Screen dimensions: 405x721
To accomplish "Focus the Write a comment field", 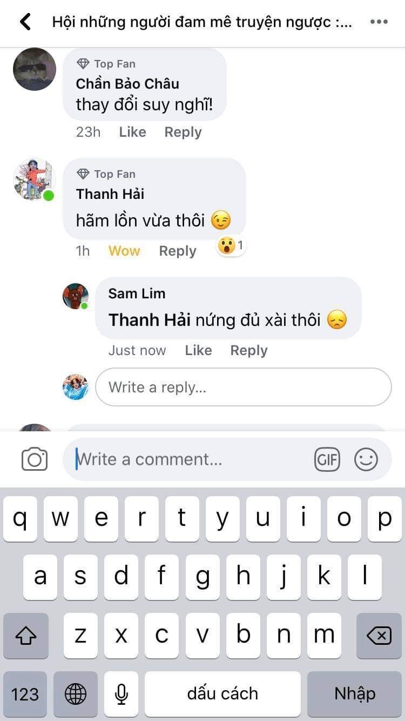I will pos(194,460).
